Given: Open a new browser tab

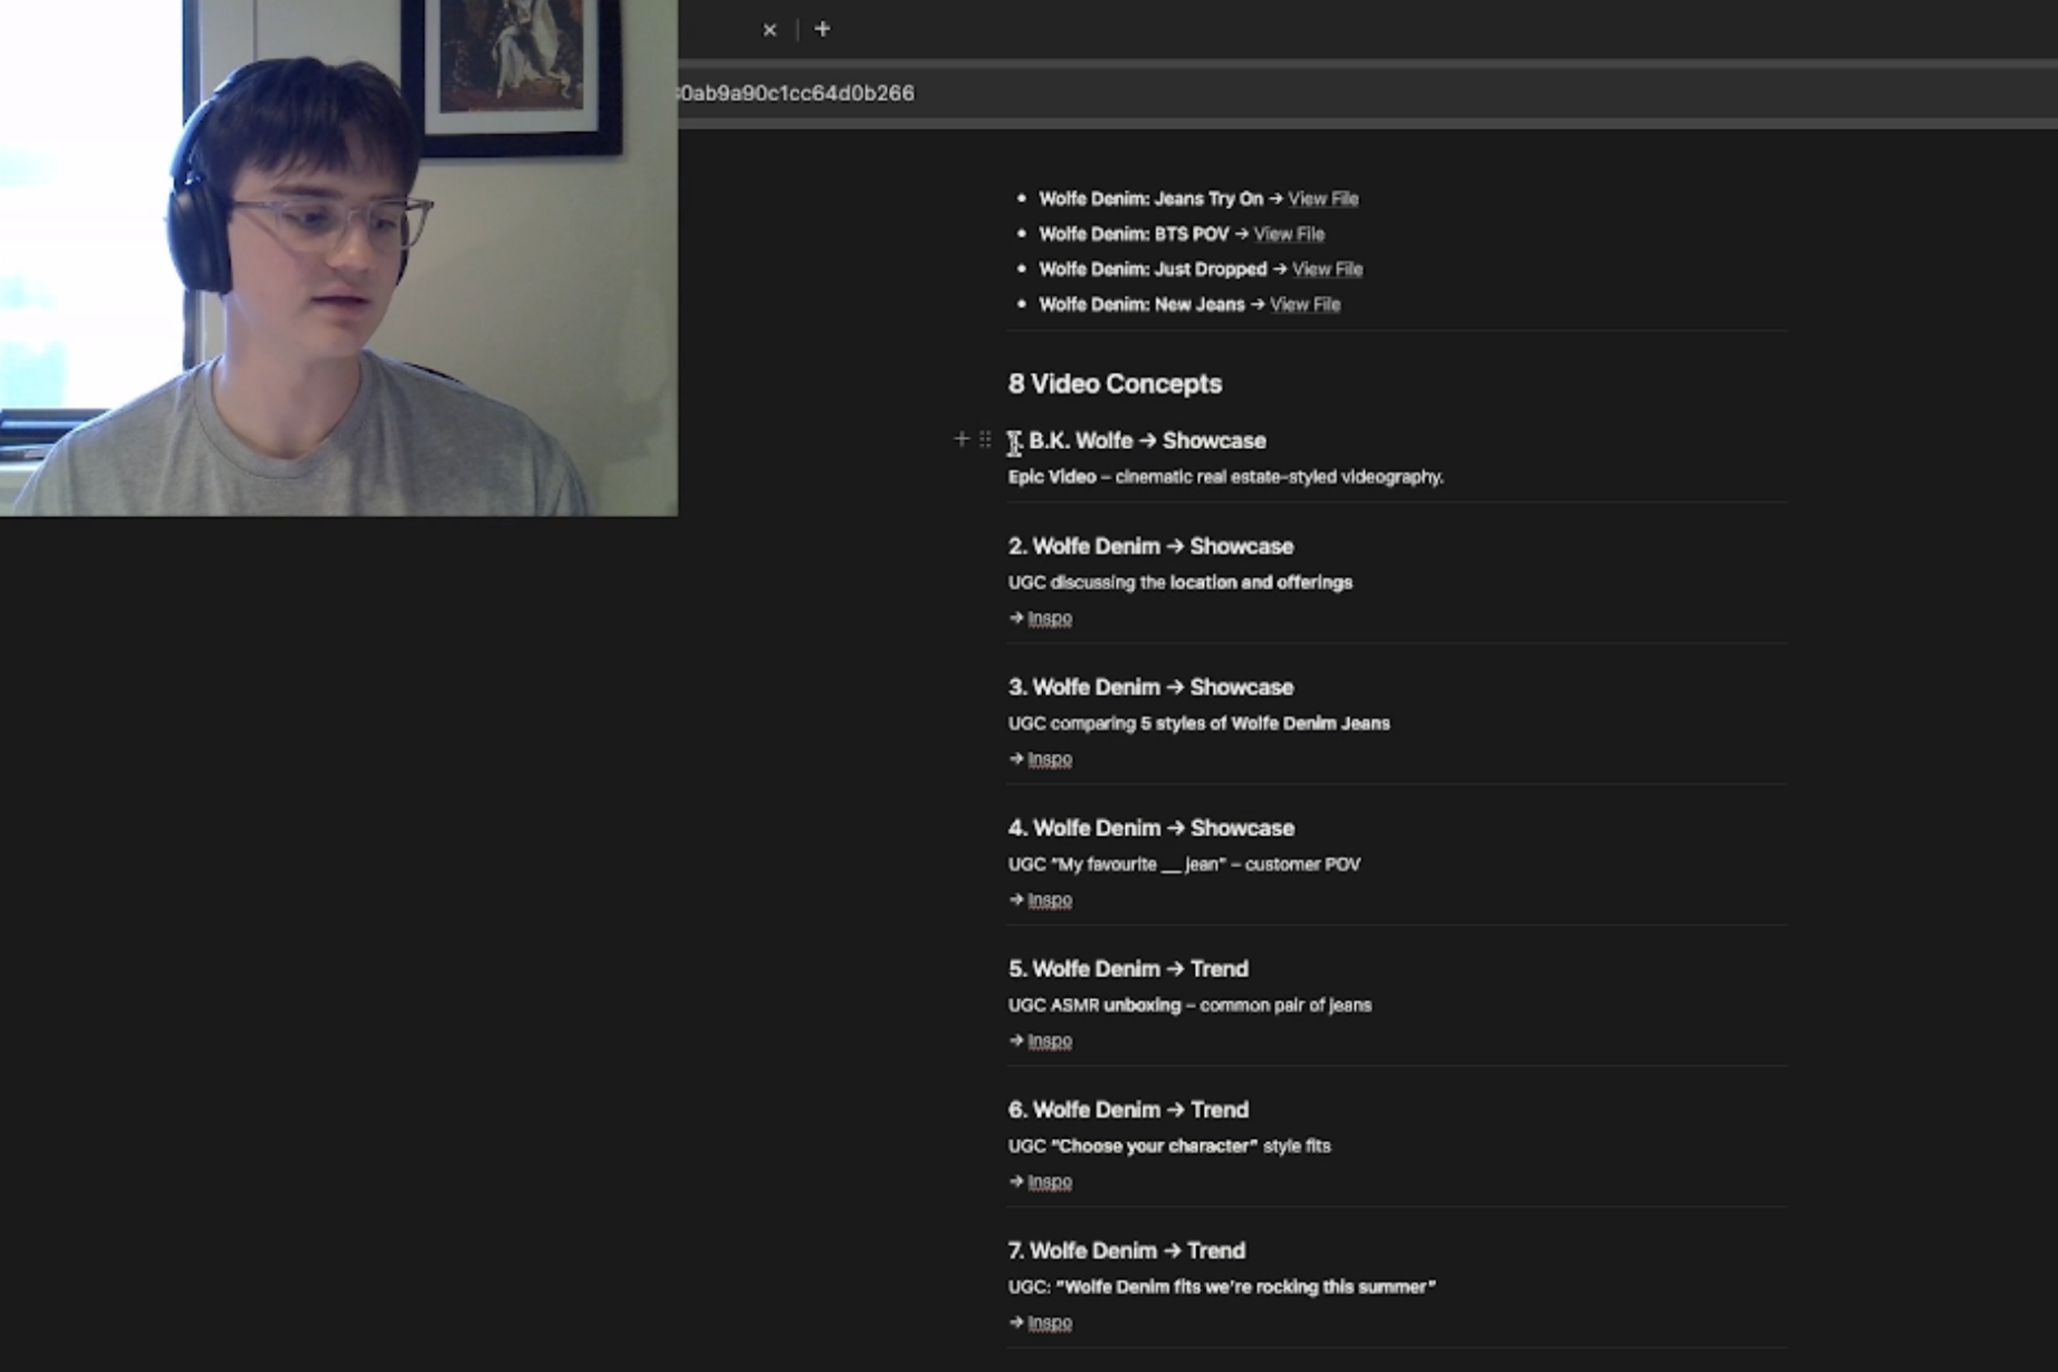Looking at the screenshot, I should [x=822, y=30].
